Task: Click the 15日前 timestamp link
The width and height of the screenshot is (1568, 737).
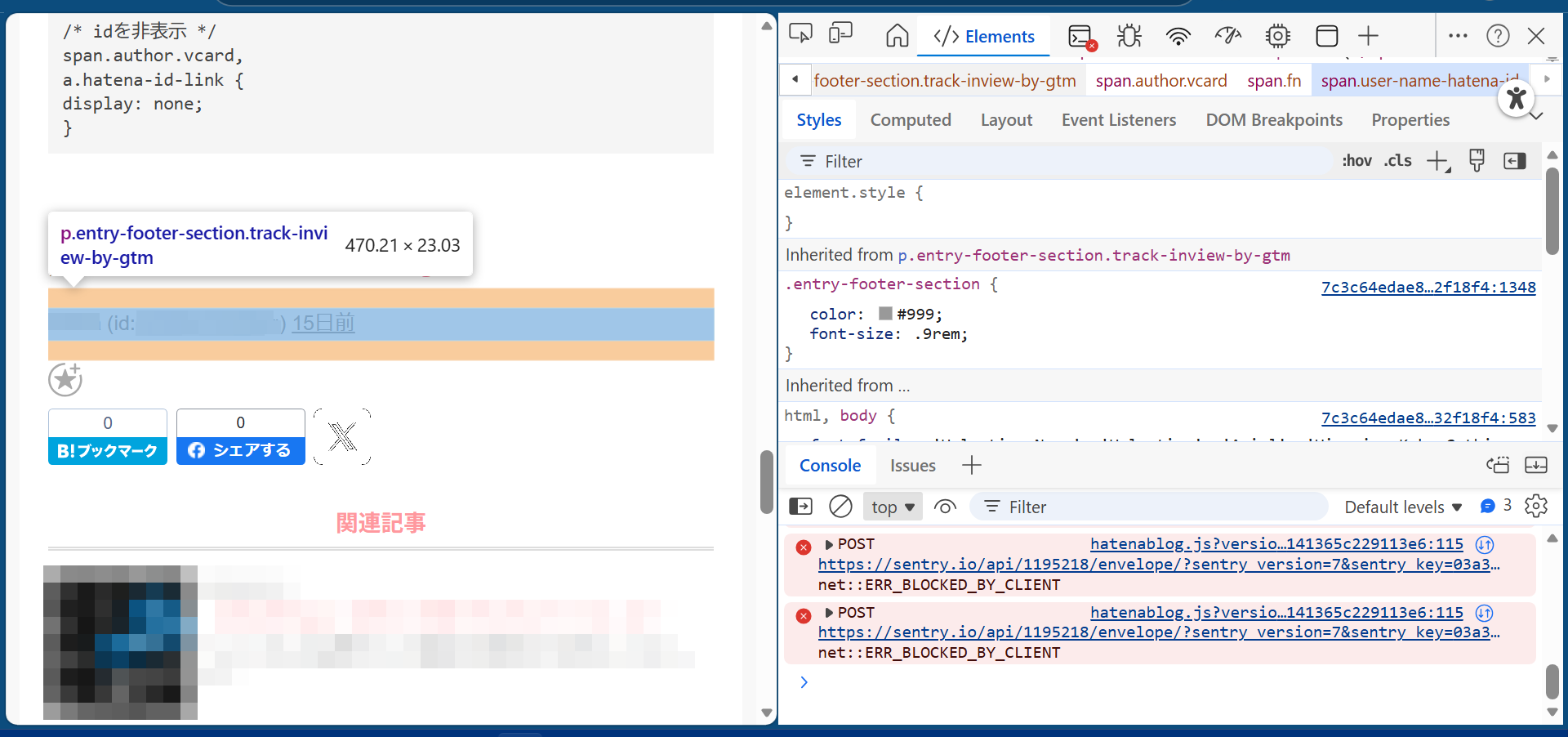Action: coord(323,324)
